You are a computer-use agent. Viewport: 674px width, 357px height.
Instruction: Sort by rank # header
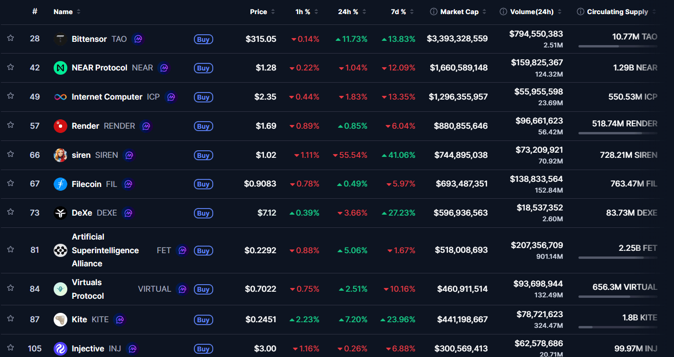coord(35,11)
